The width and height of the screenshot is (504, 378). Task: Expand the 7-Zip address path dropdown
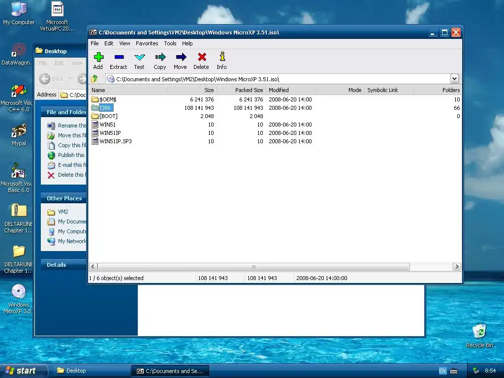click(454, 79)
